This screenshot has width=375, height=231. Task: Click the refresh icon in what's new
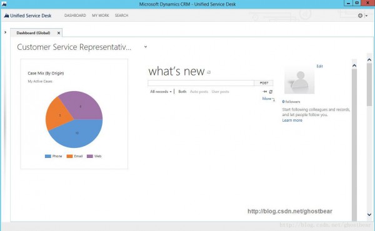coord(271,92)
